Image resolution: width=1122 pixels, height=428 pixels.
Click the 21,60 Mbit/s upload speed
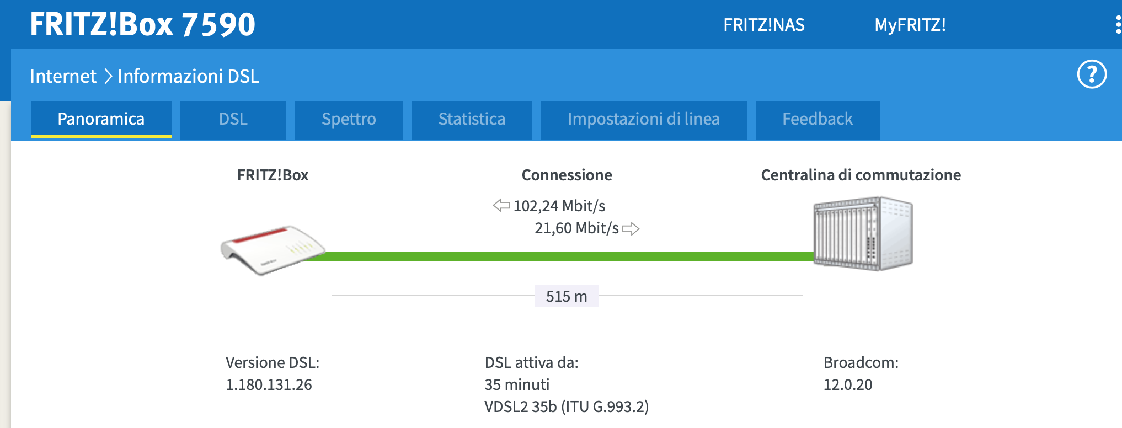576,228
